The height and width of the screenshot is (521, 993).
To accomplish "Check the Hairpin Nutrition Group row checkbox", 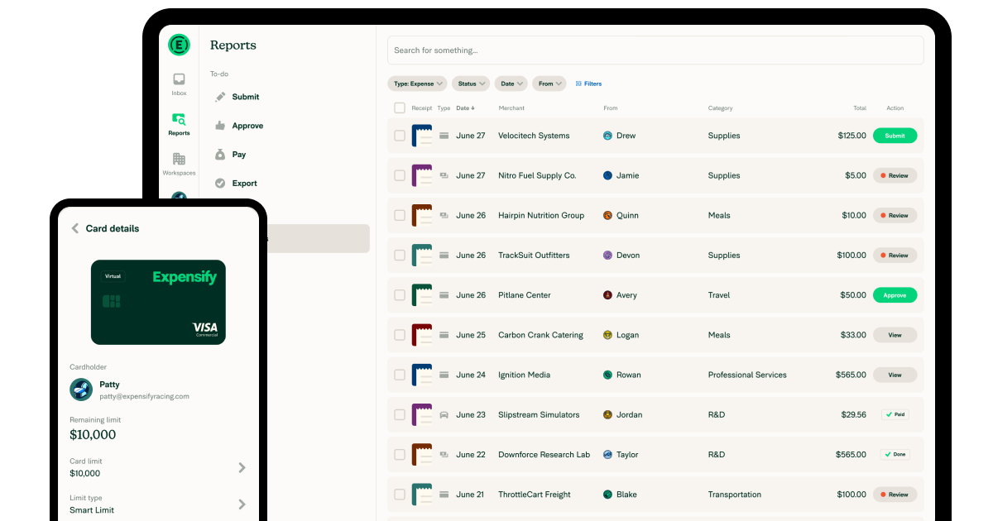I will coord(400,215).
